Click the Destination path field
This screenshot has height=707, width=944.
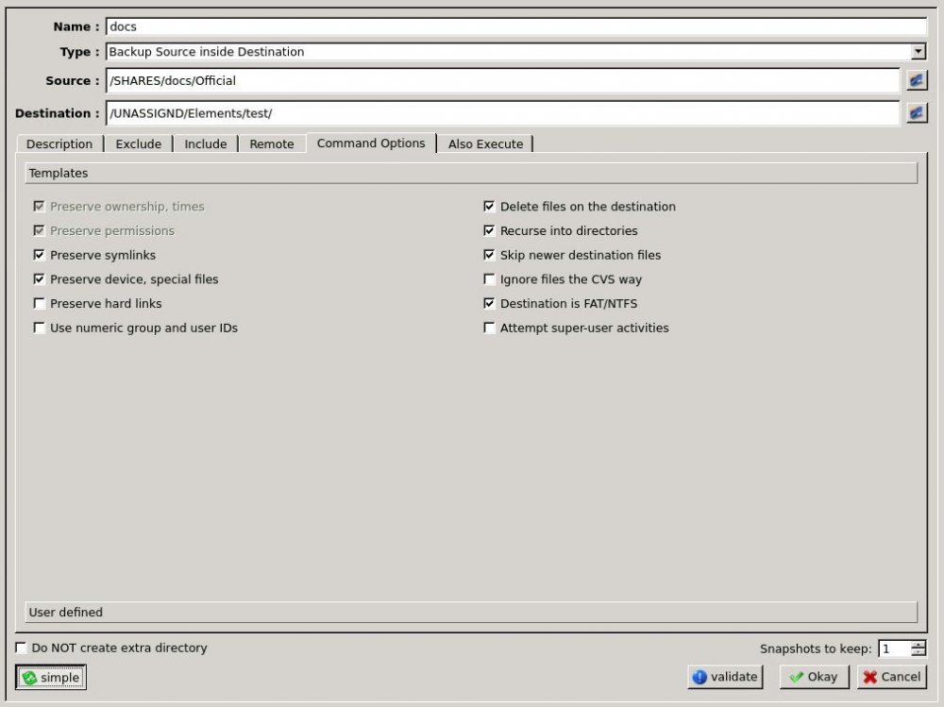pos(503,113)
